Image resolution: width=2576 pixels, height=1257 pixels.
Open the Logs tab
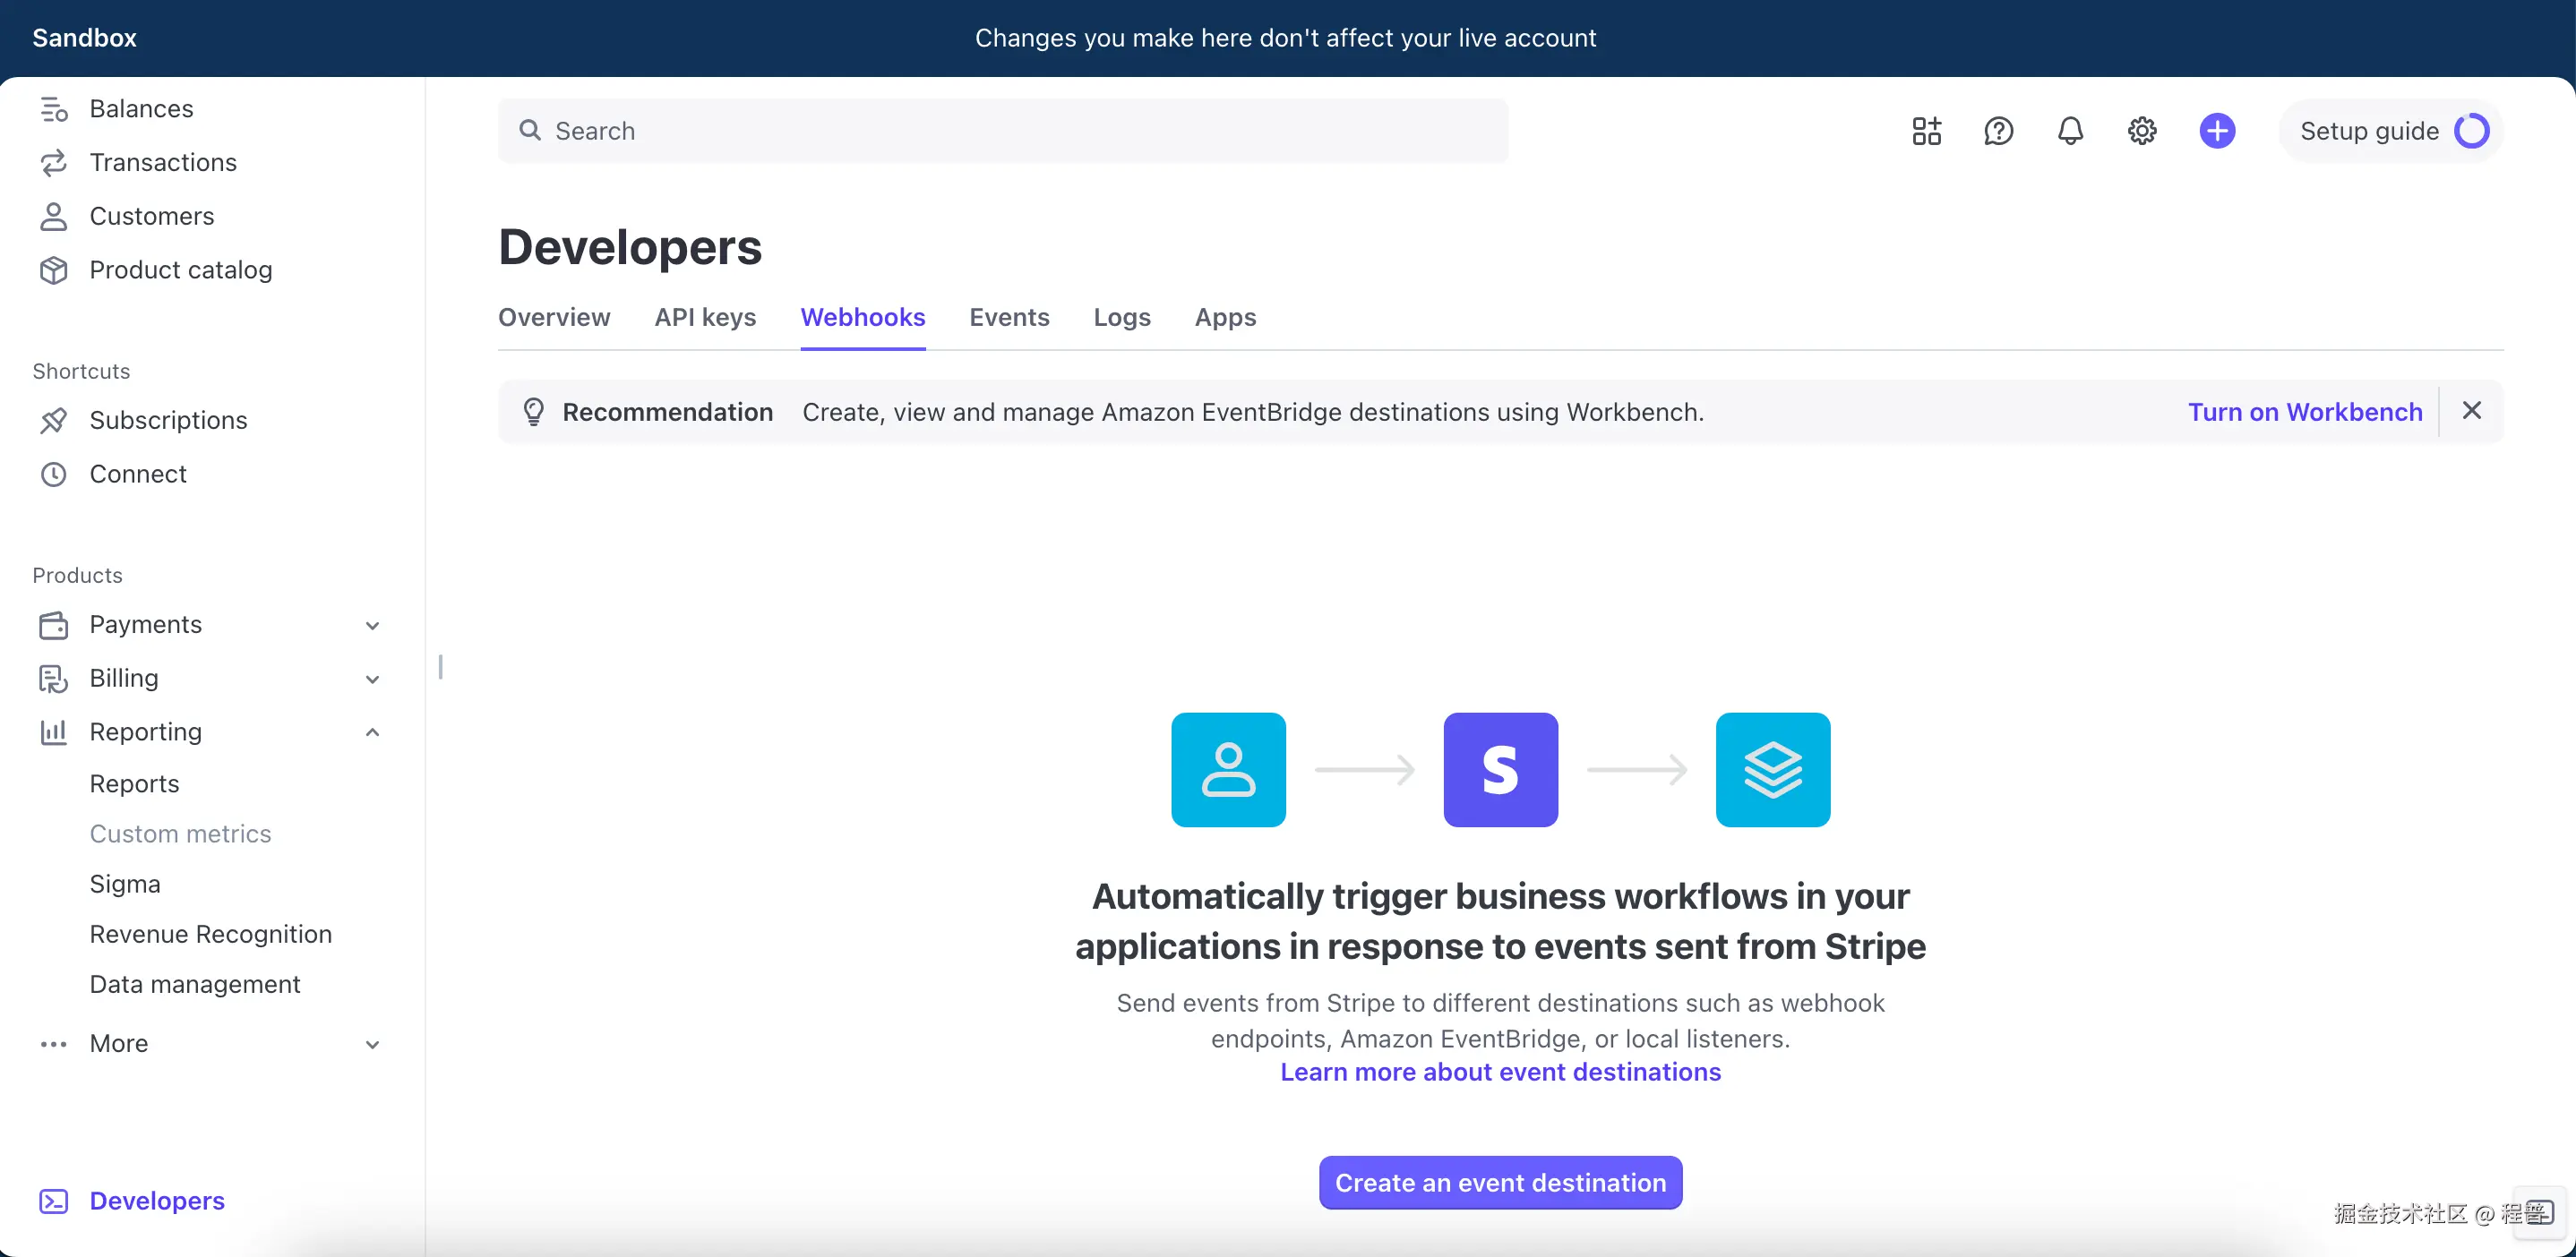[1122, 318]
